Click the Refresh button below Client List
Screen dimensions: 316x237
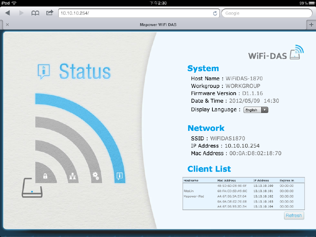click(x=294, y=215)
